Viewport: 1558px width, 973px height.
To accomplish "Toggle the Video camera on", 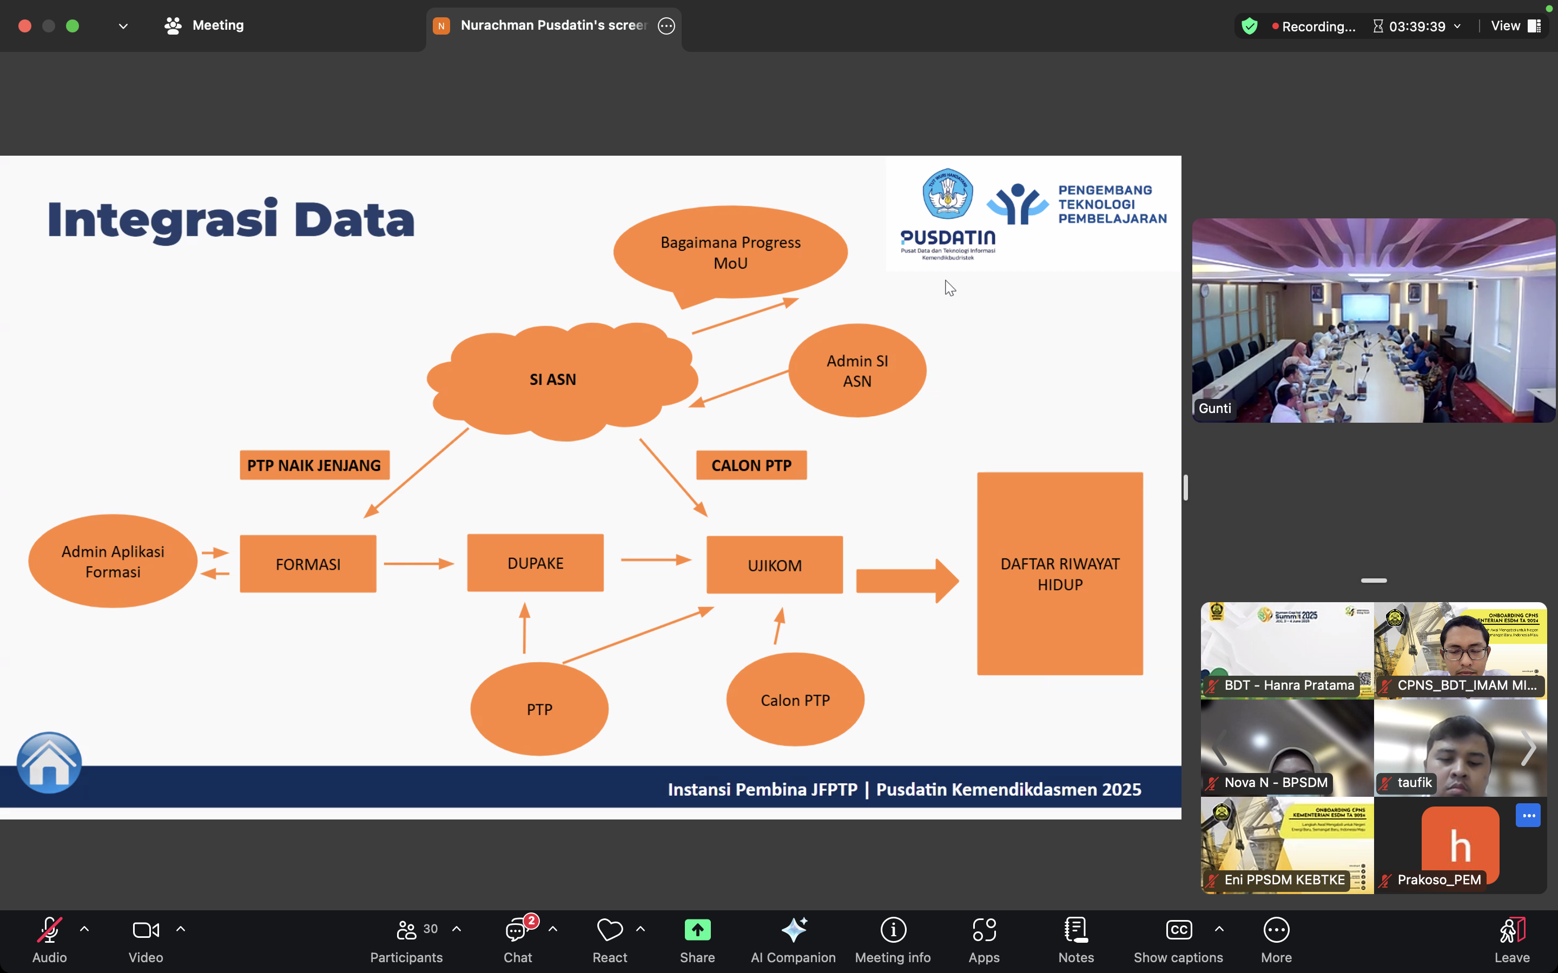I will (x=146, y=930).
